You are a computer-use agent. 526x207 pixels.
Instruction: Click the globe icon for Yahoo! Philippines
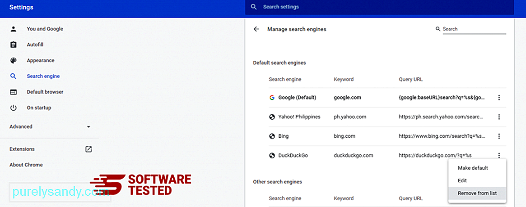(272, 117)
